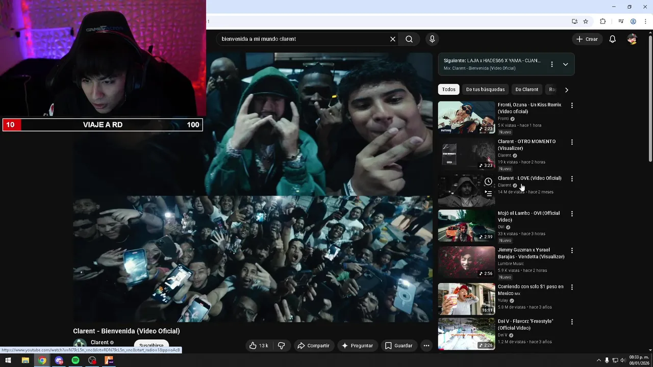Click Fronti channel name under Un Kiss
This screenshot has width=653, height=367.
pyautogui.click(x=503, y=119)
